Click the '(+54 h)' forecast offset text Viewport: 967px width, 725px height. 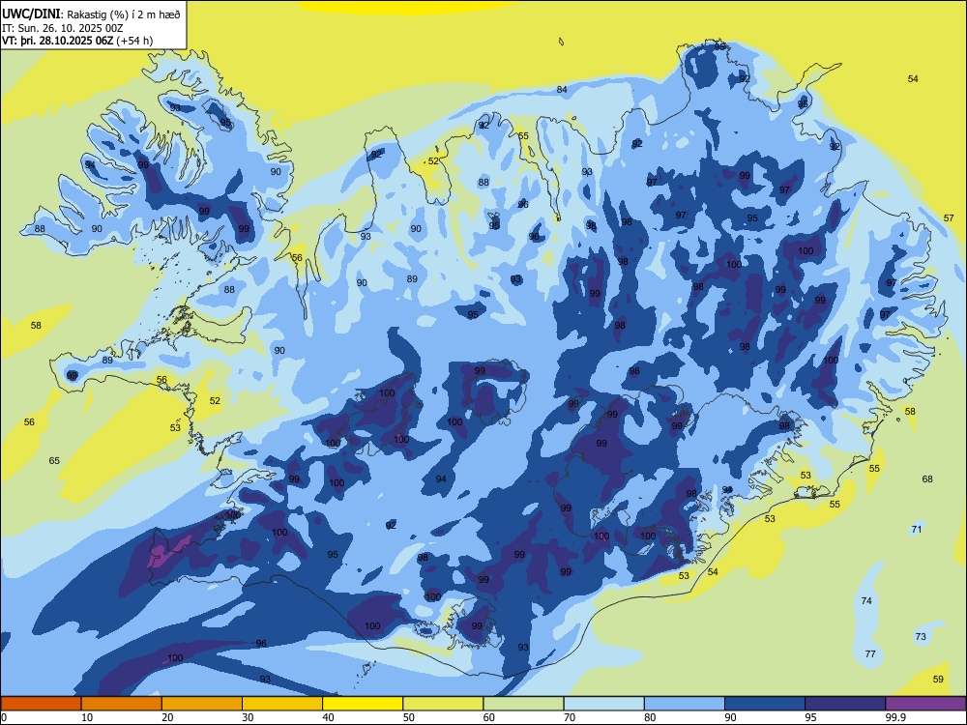tap(134, 41)
